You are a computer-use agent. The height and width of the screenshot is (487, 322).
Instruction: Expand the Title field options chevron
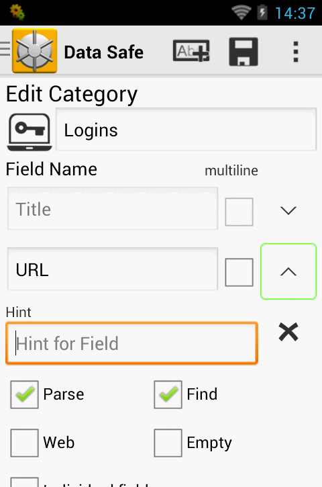click(x=288, y=210)
